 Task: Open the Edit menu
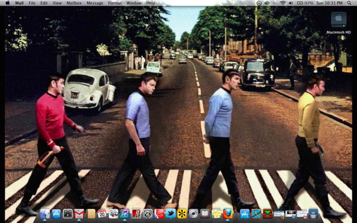44,3
